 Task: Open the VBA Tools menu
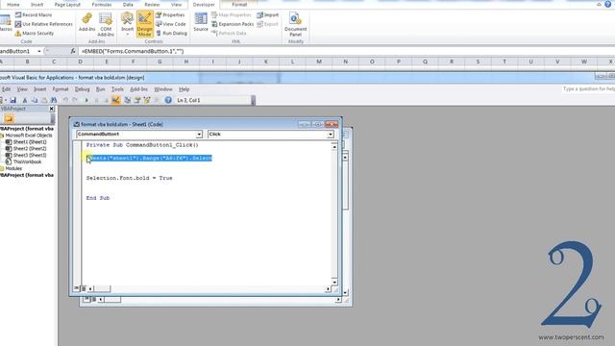coord(117,89)
